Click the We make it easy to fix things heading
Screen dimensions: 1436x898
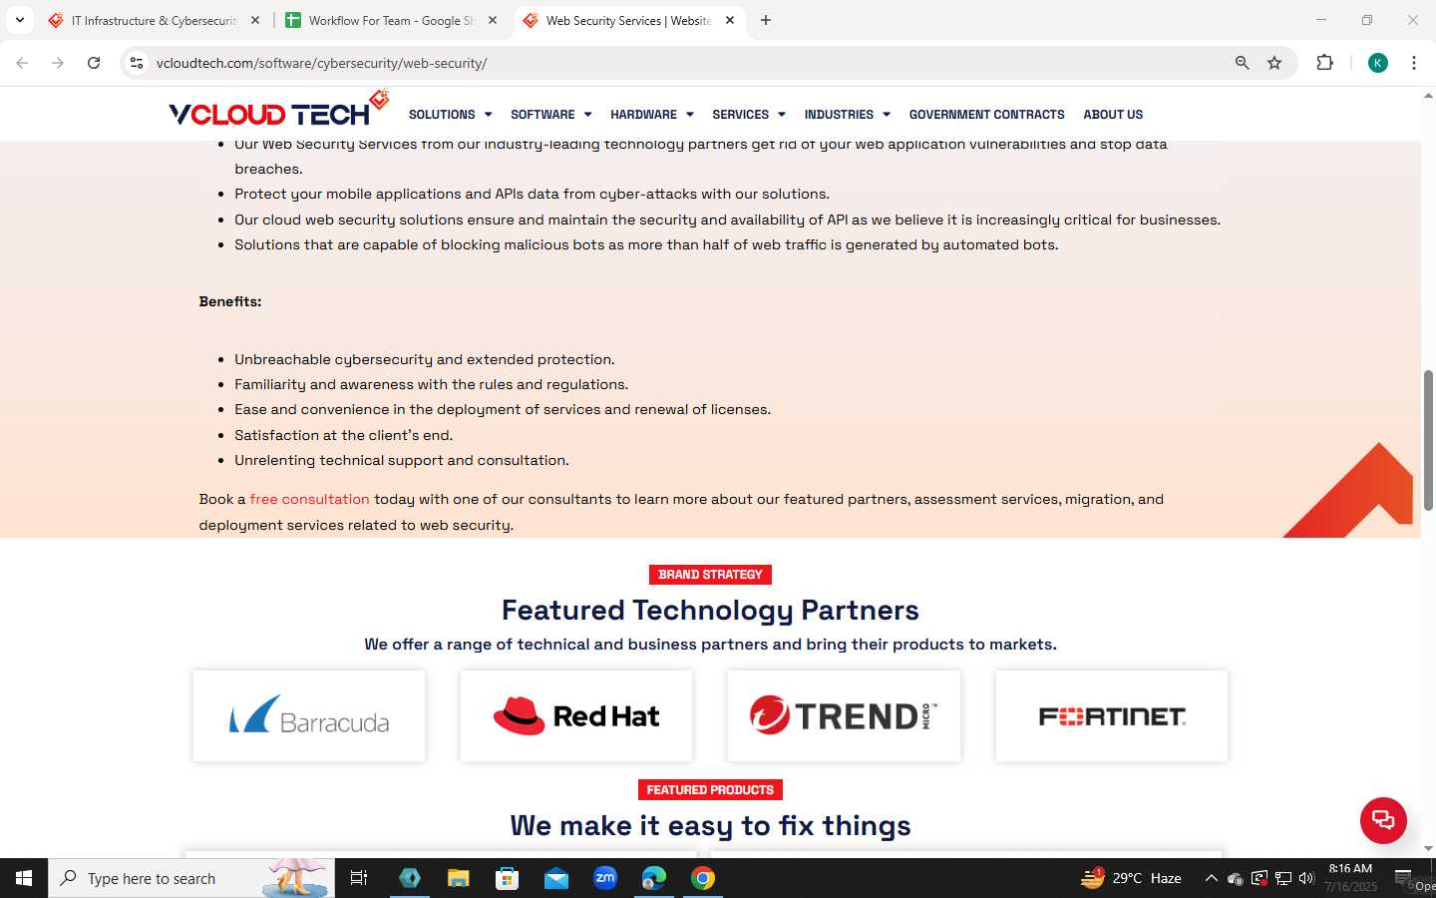[710, 825]
